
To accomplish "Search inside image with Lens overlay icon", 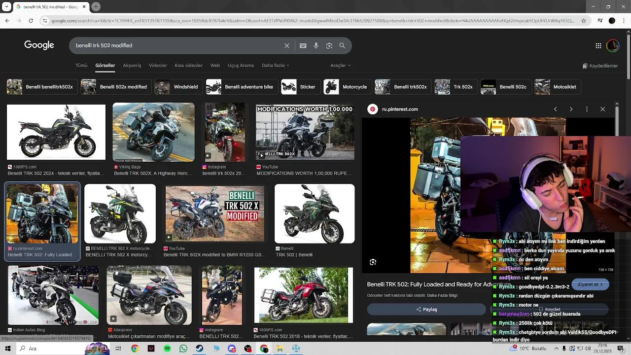I will click(373, 262).
